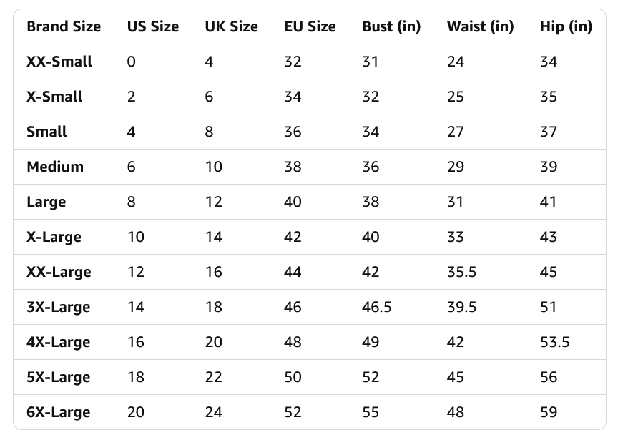Click the 5X-Large row label

(59, 377)
